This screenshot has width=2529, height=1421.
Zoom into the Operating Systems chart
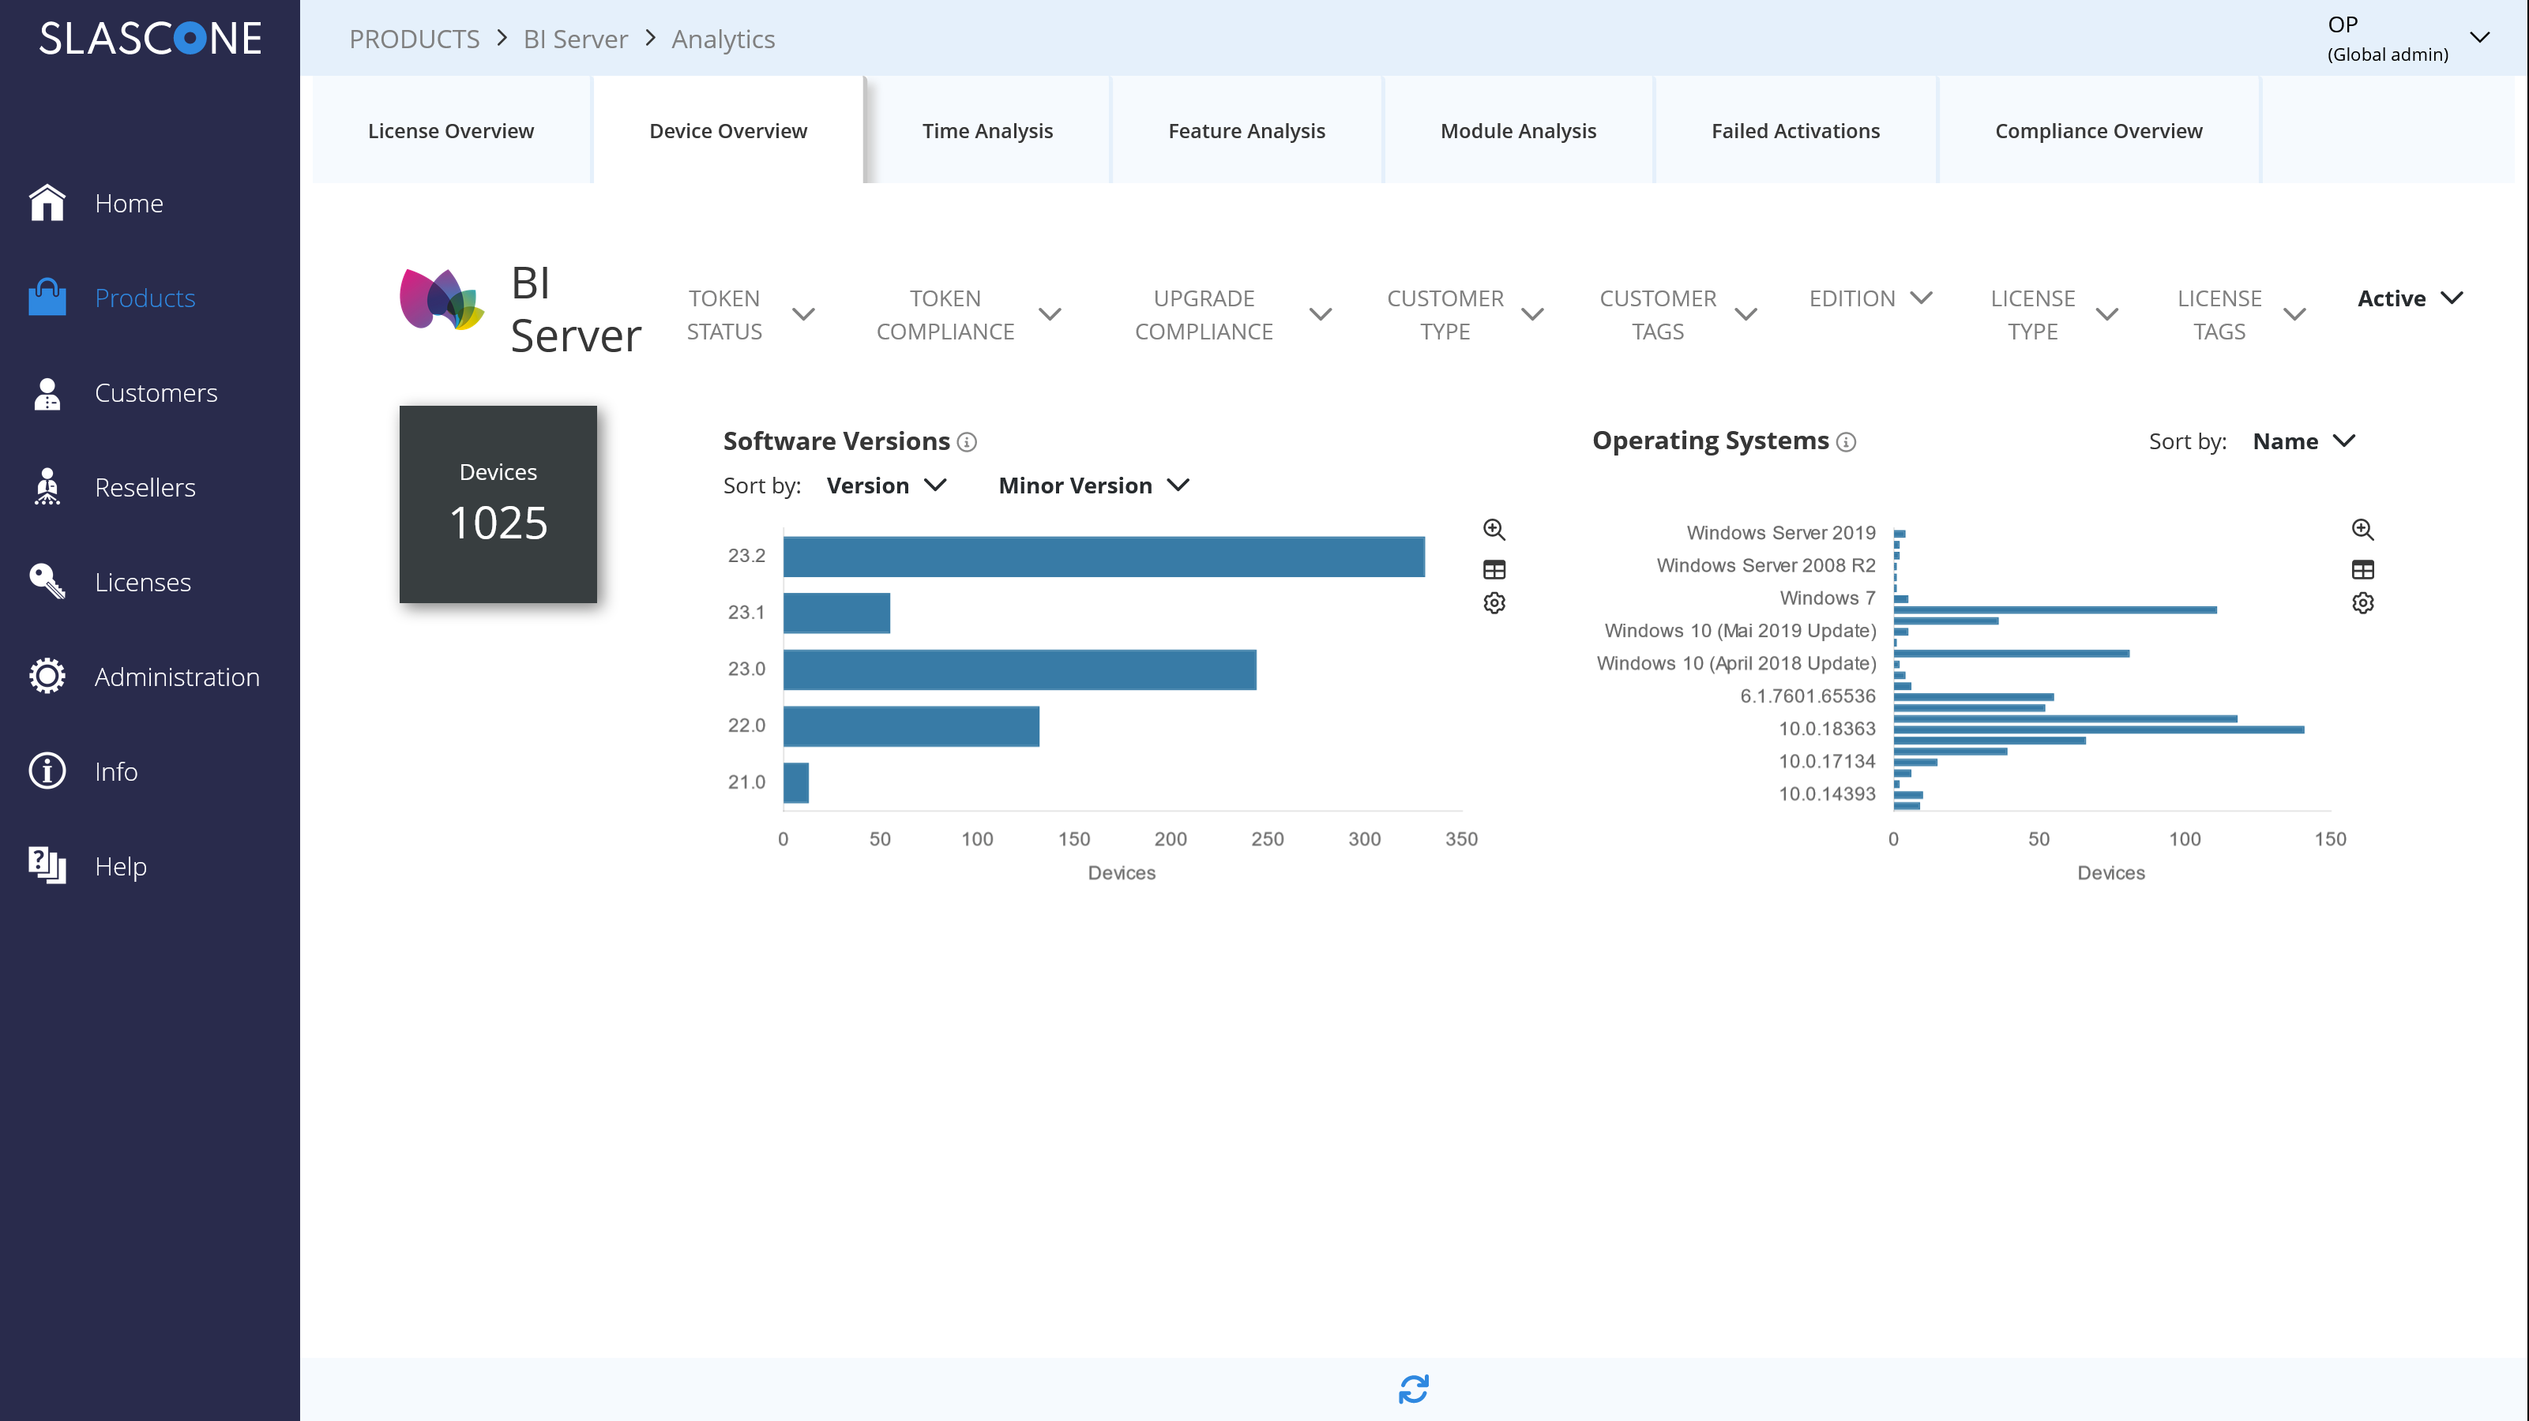(2363, 530)
